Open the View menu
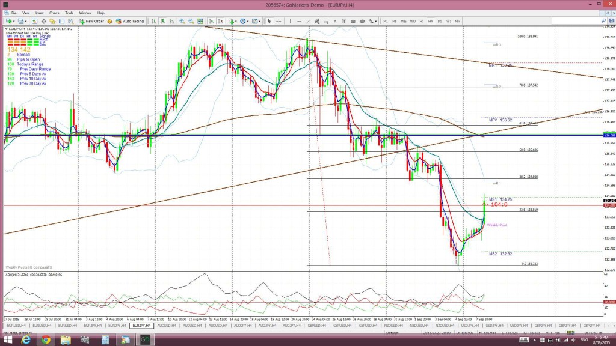This screenshot has width=616, height=346. [26, 13]
